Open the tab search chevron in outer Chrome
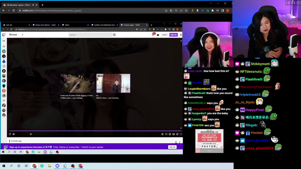This screenshot has height=169, width=301. pos(211,3)
